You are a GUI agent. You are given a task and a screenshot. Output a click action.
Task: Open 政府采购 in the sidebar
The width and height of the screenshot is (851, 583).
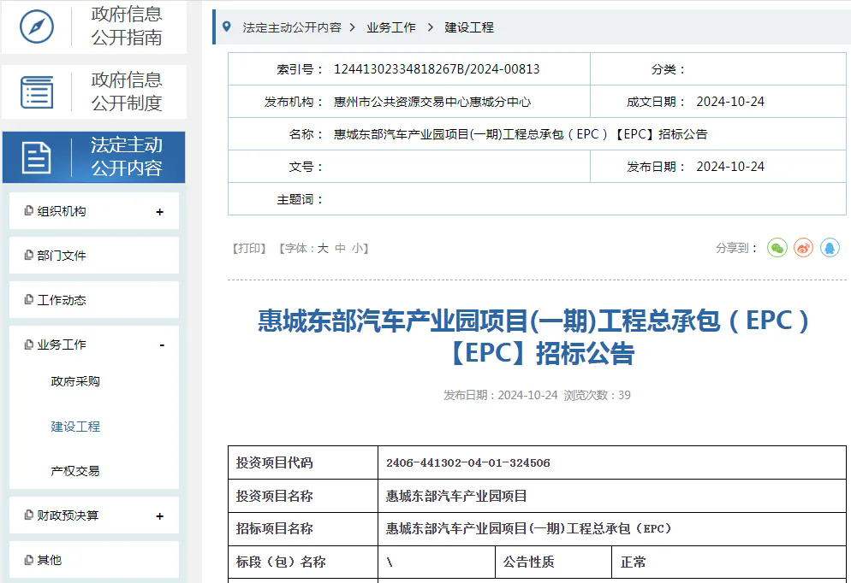(x=75, y=381)
